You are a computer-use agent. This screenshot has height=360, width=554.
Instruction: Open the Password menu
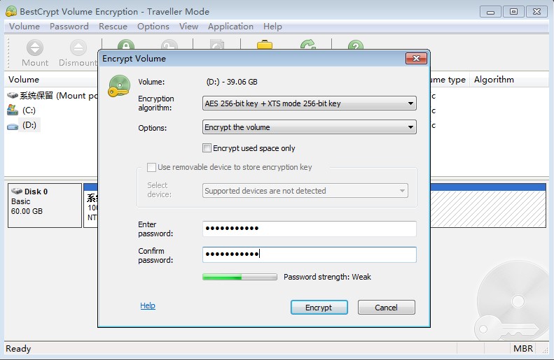69,27
